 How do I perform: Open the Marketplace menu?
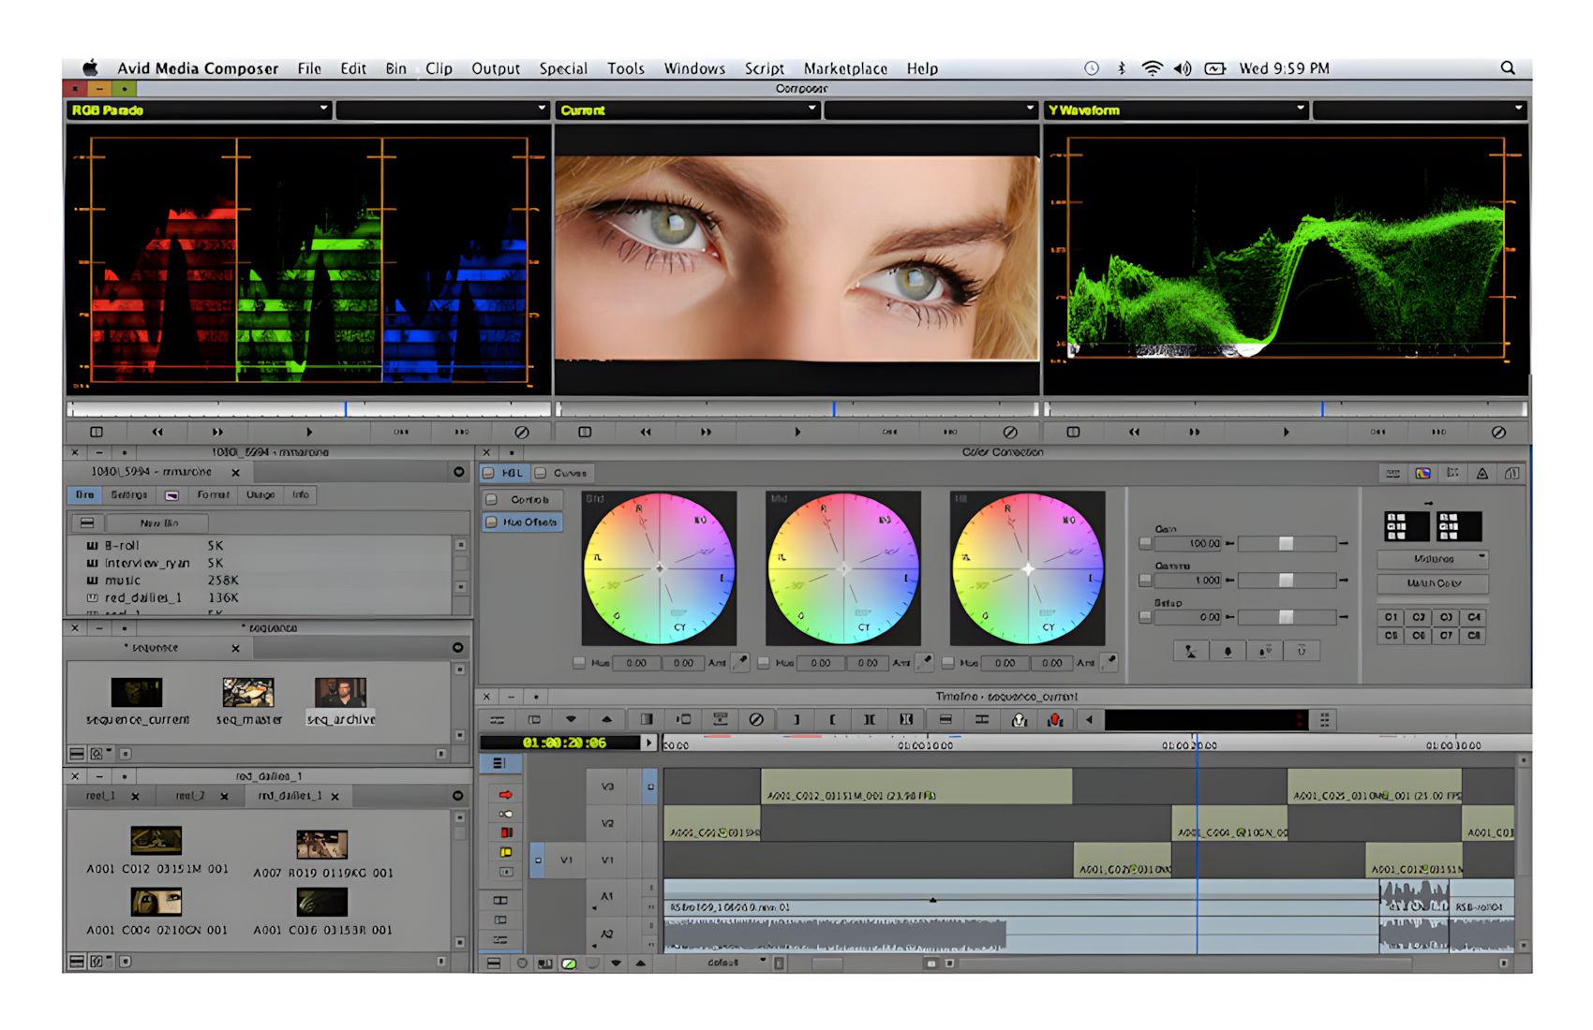(x=845, y=68)
